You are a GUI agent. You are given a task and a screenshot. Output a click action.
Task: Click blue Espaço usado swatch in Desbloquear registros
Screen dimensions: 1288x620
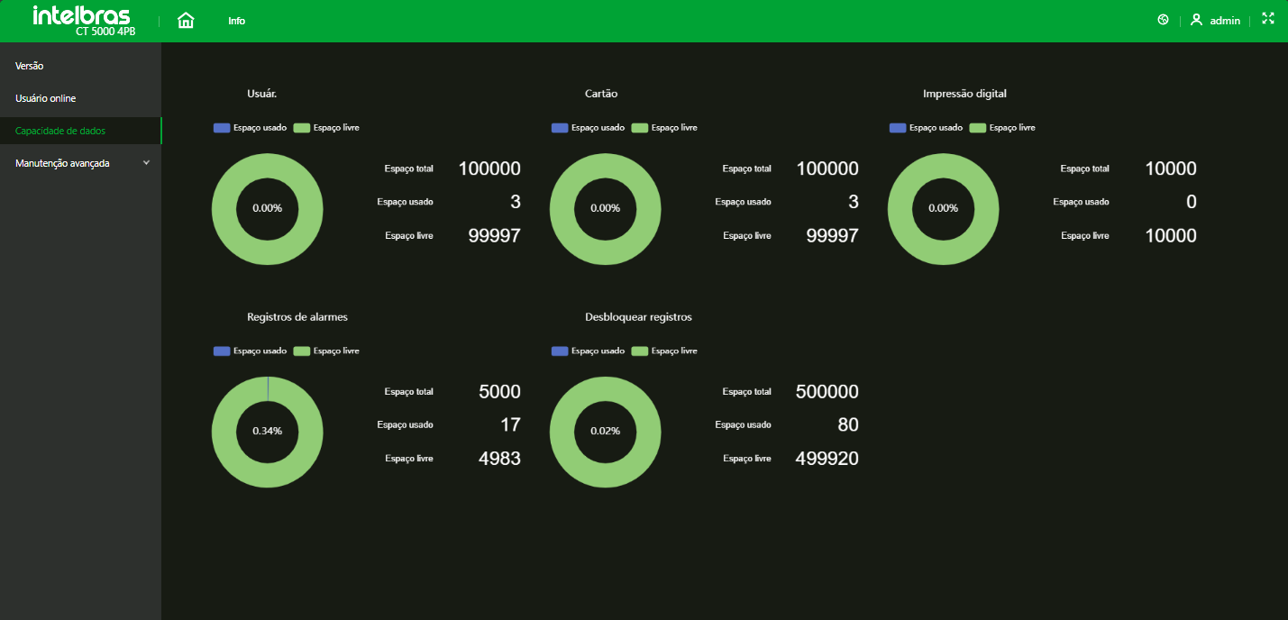click(560, 351)
